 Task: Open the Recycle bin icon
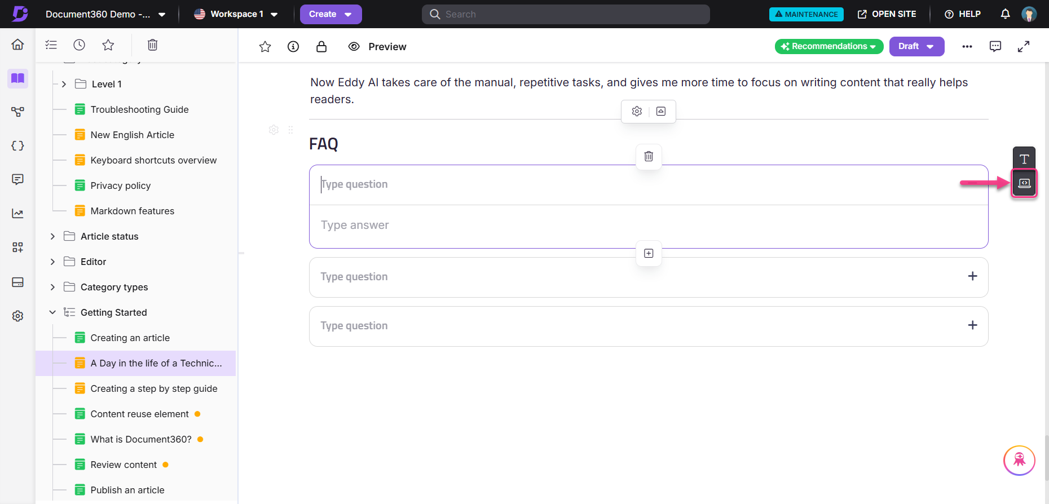point(152,45)
